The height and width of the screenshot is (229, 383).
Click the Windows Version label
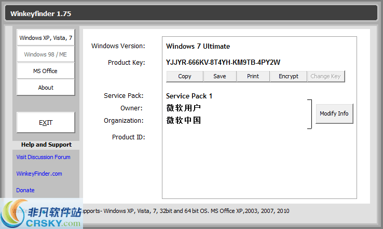118,46
